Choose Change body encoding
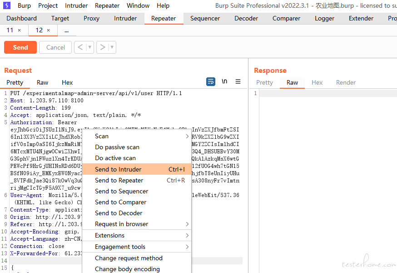Screen dimensions: 397x273 tap(137, 269)
